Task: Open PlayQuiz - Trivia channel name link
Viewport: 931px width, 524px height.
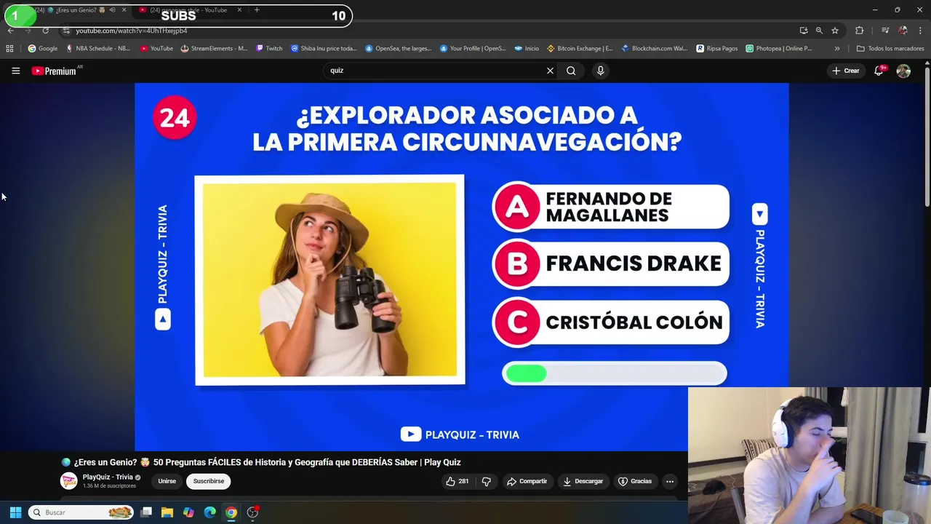Action: pyautogui.click(x=107, y=477)
